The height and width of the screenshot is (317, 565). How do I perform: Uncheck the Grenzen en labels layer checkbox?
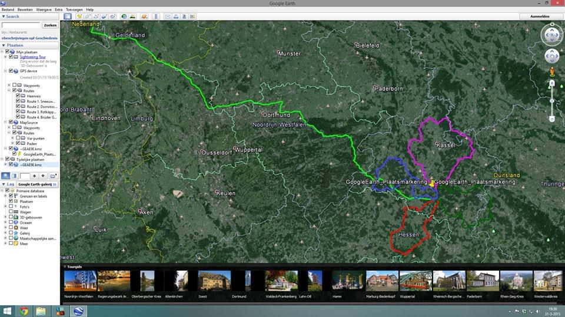[11, 196]
